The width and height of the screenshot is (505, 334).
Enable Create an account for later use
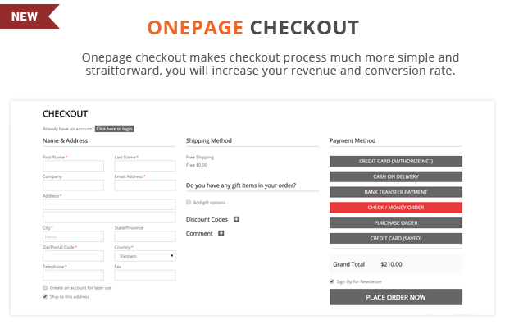click(45, 287)
